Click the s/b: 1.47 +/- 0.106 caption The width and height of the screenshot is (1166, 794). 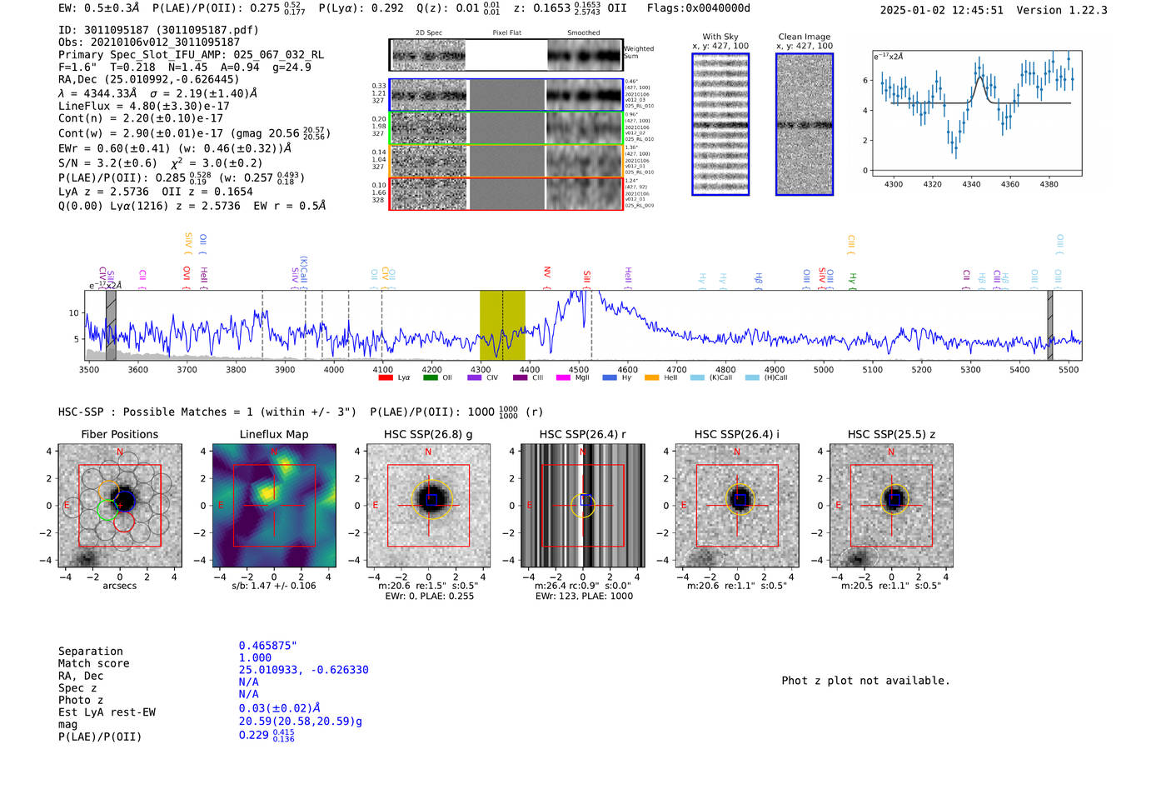(x=274, y=586)
